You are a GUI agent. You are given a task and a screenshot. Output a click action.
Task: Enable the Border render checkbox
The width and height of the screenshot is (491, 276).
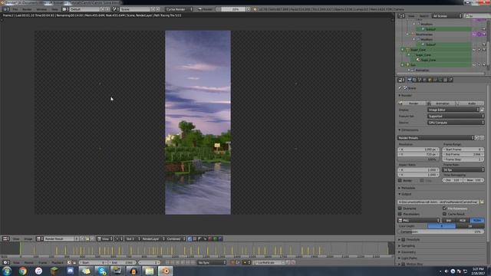click(400, 181)
